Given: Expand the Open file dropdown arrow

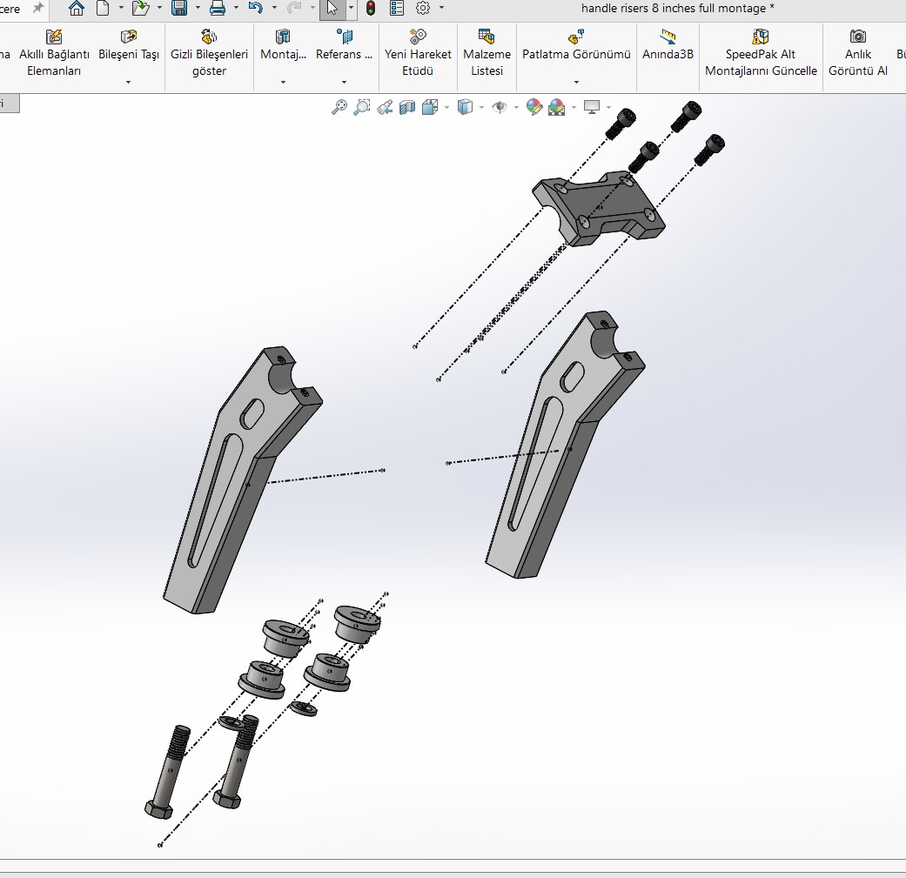Looking at the screenshot, I should [x=159, y=8].
